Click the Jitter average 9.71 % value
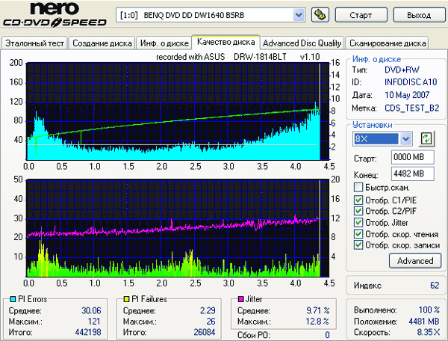The height and width of the screenshot is (341, 448). 318,310
